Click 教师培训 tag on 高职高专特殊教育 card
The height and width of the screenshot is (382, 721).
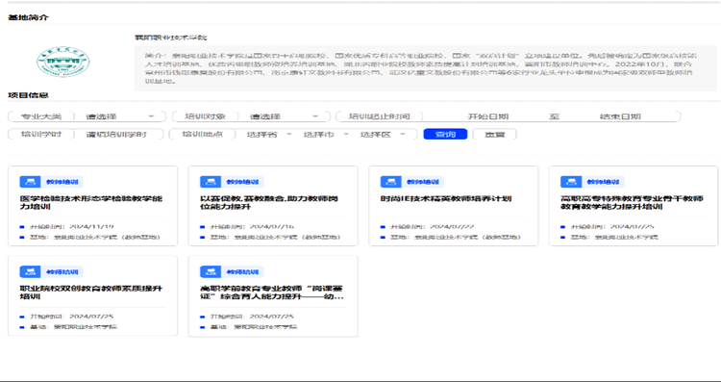pos(603,182)
